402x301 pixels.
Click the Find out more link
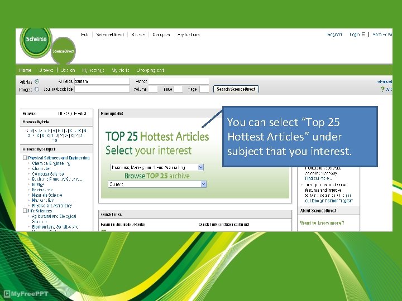click(x=318, y=178)
